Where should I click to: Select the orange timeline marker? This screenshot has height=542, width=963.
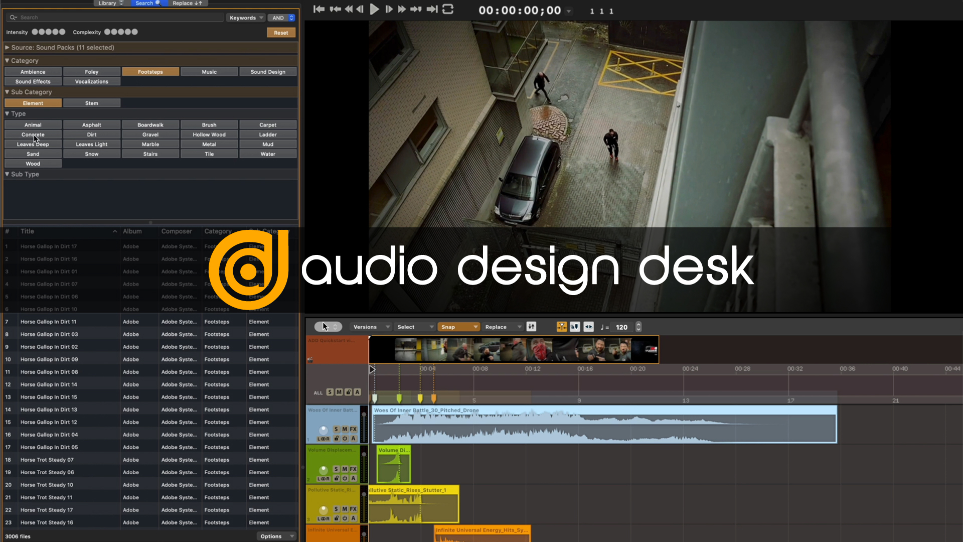[x=434, y=398]
